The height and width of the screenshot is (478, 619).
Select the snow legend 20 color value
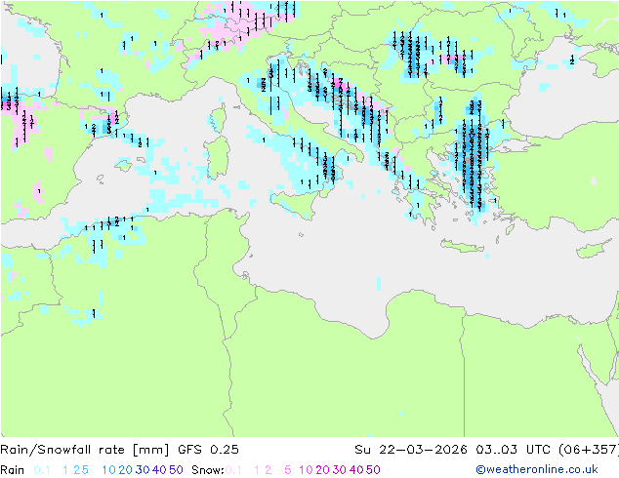[x=322, y=470]
